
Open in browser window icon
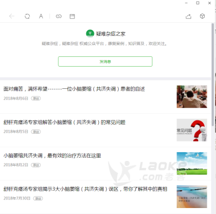point(72,16)
